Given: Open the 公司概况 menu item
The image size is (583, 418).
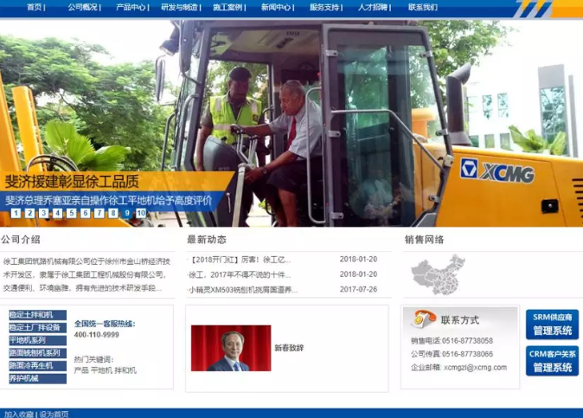Looking at the screenshot, I should (x=82, y=7).
